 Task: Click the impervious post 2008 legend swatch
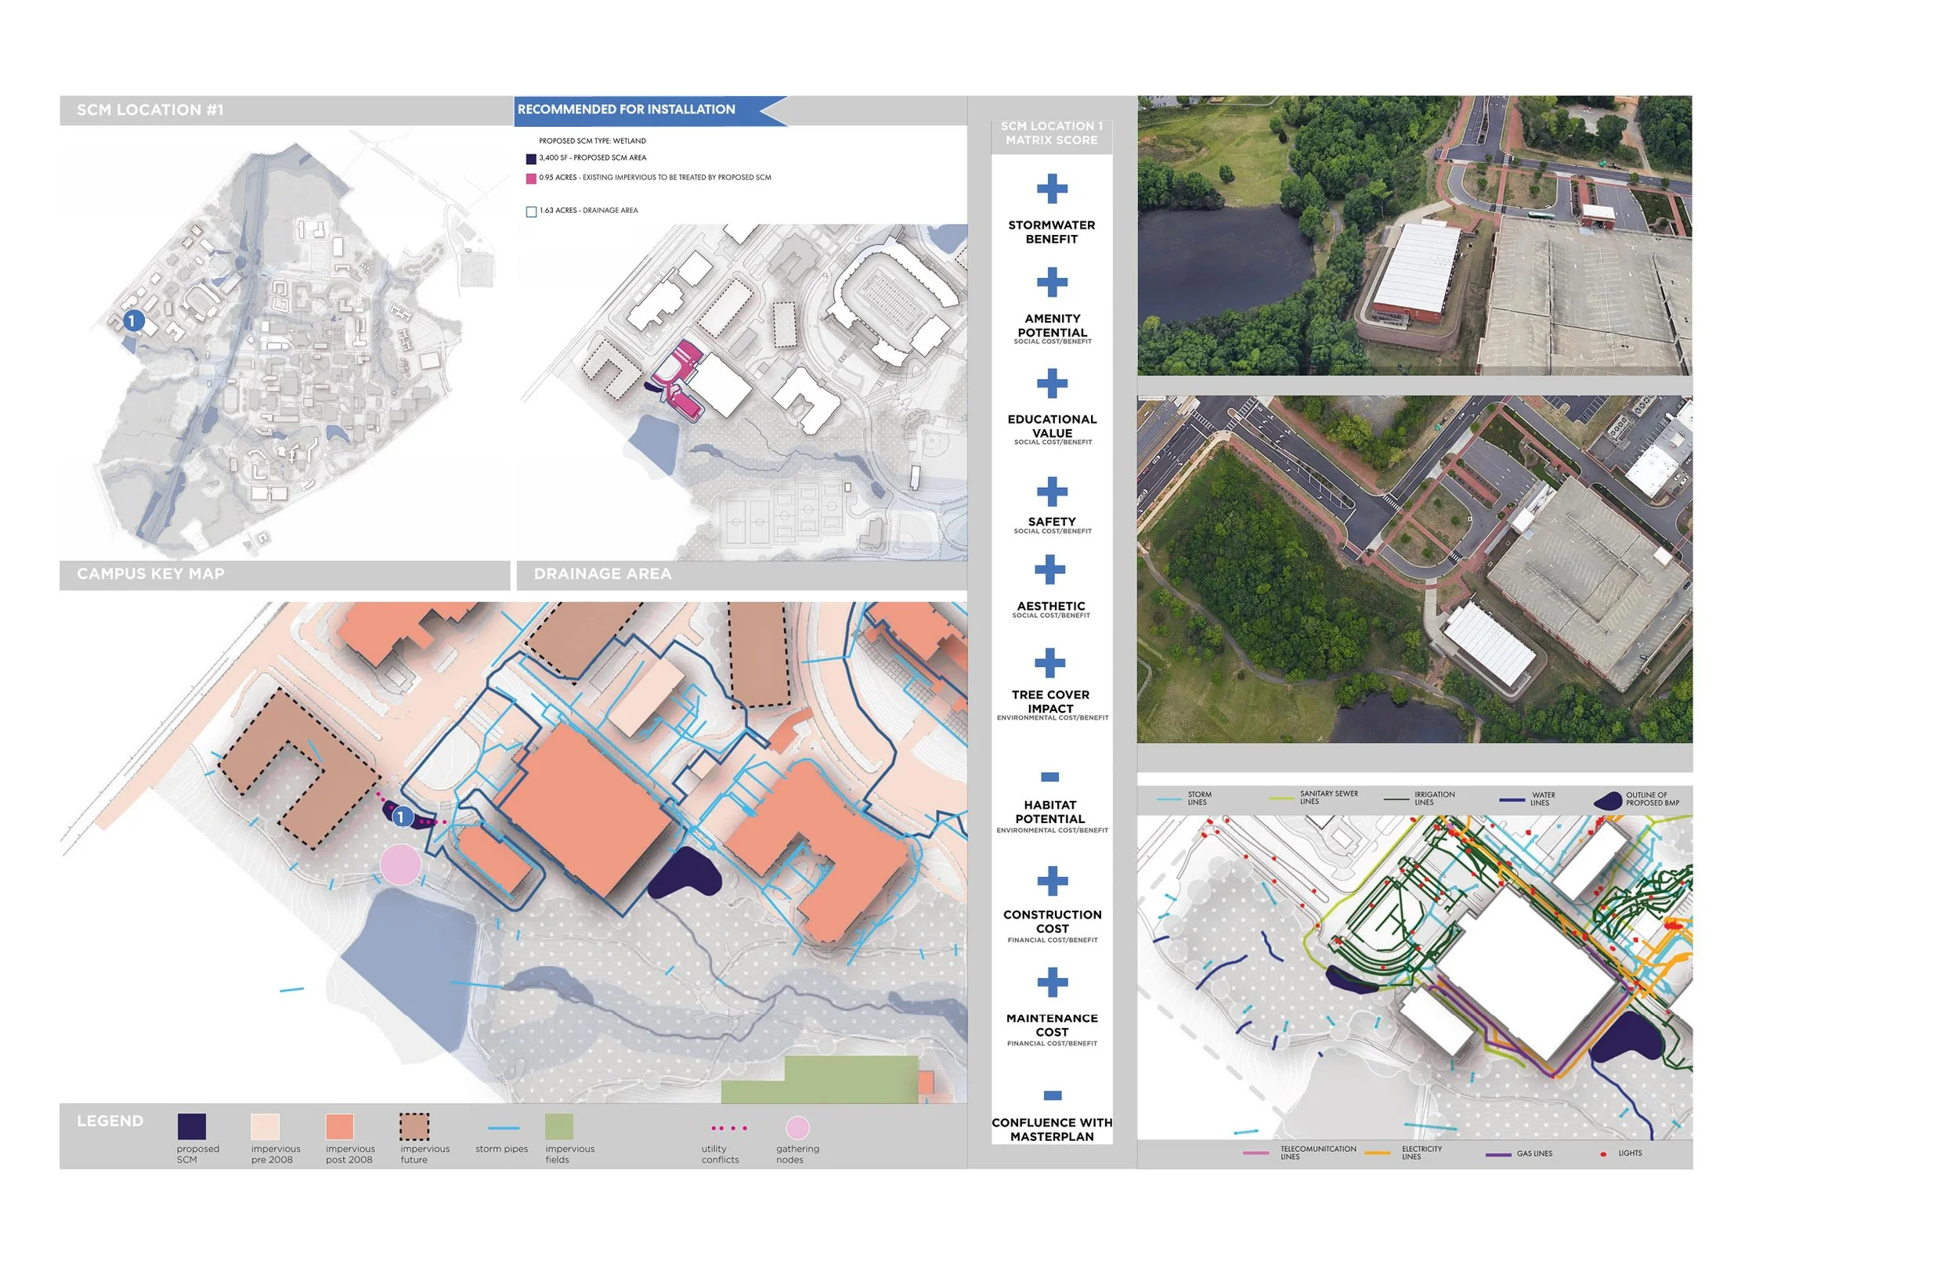[339, 1126]
